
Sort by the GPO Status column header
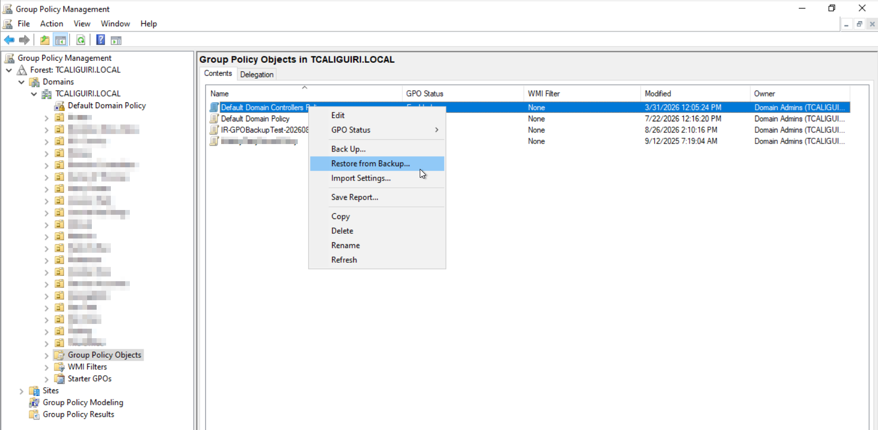[463, 93]
